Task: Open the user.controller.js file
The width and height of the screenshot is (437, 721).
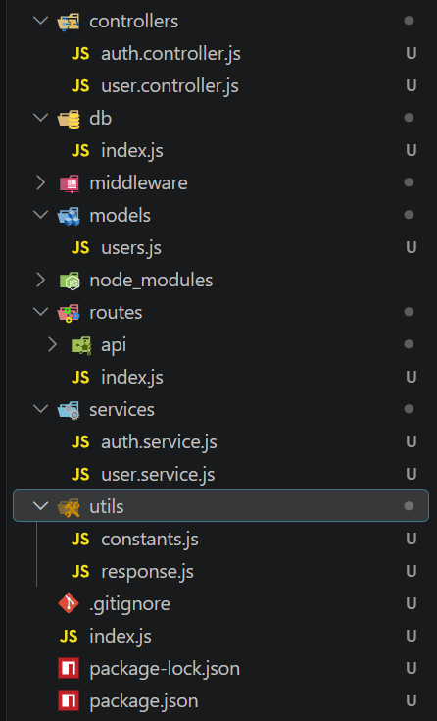Action: pyautogui.click(x=170, y=86)
